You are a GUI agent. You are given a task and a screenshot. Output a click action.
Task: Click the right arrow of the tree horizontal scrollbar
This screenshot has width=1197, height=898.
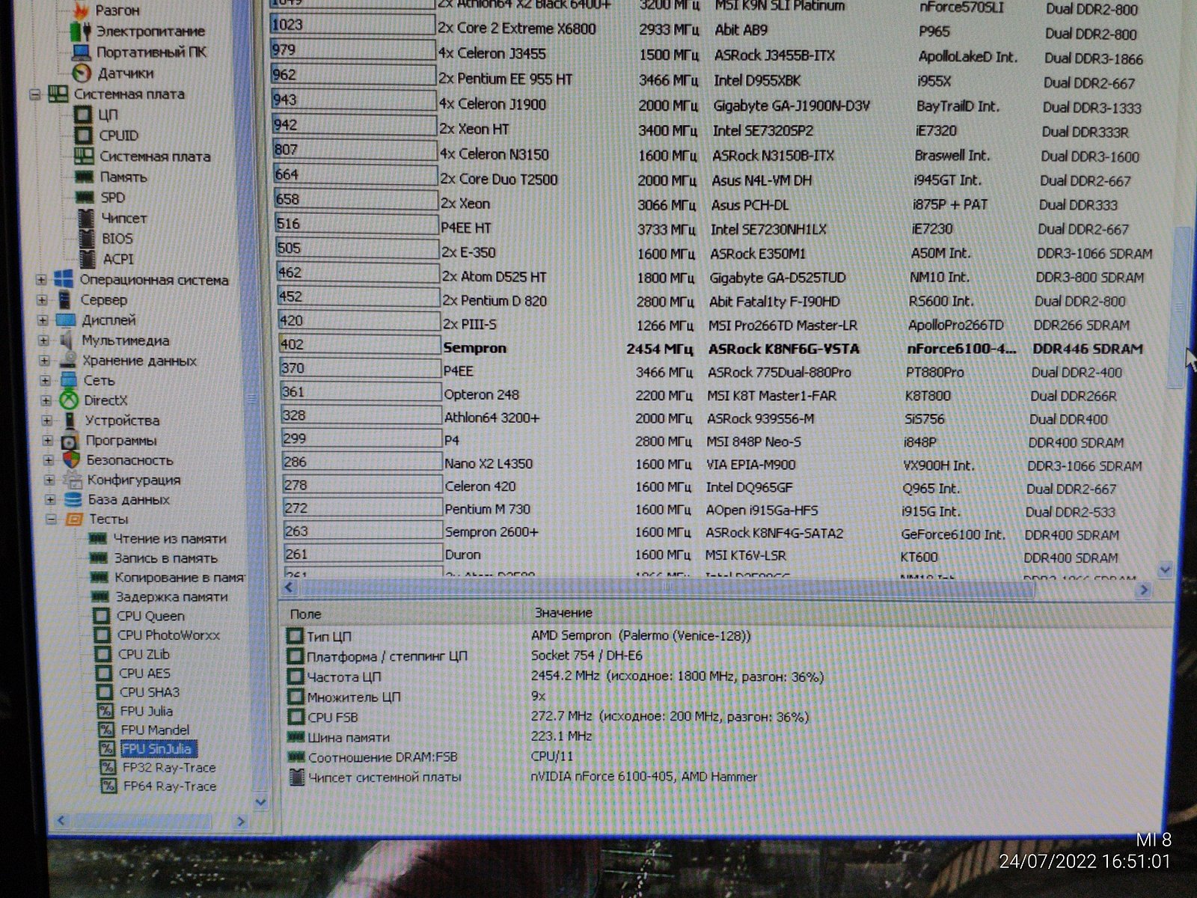[241, 821]
